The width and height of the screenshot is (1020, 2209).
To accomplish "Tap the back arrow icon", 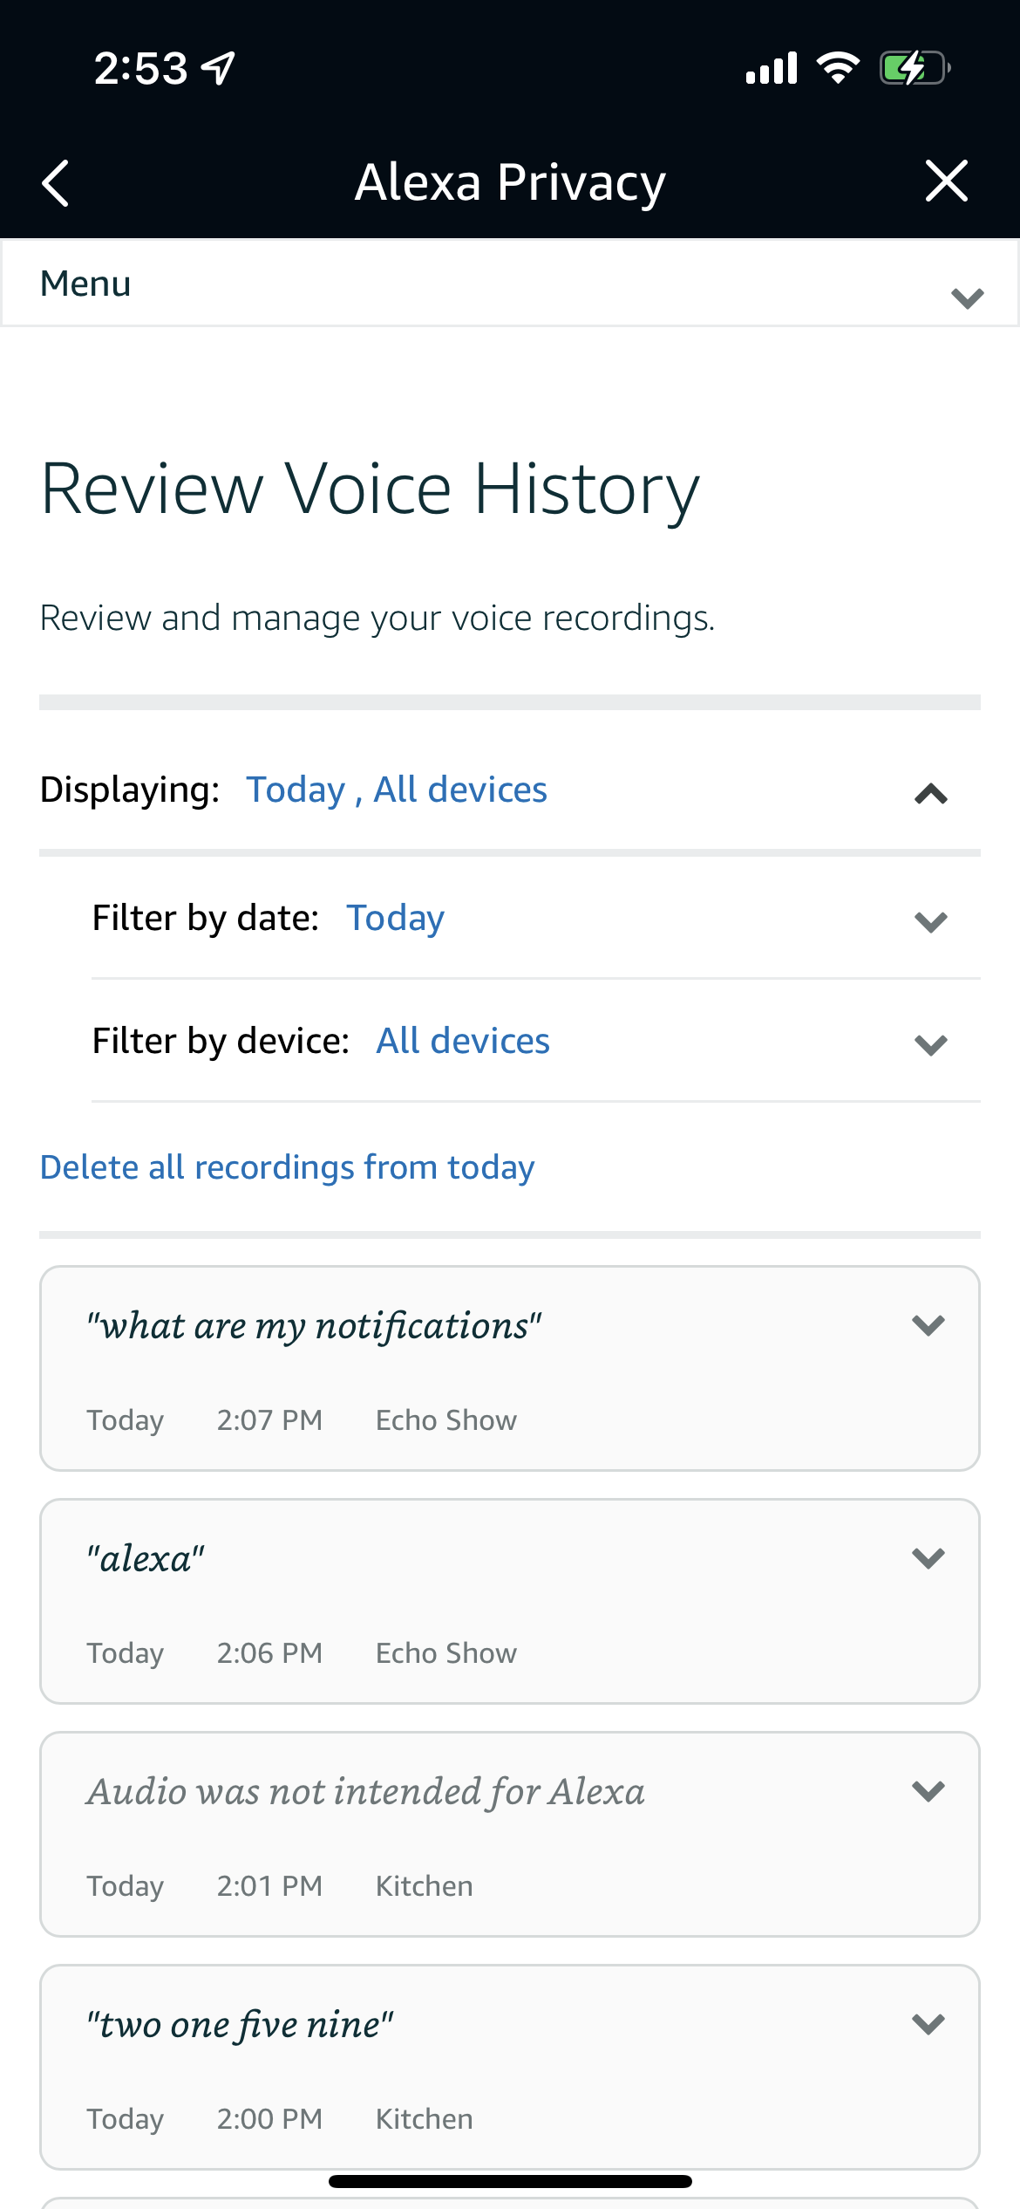I will [x=56, y=183].
